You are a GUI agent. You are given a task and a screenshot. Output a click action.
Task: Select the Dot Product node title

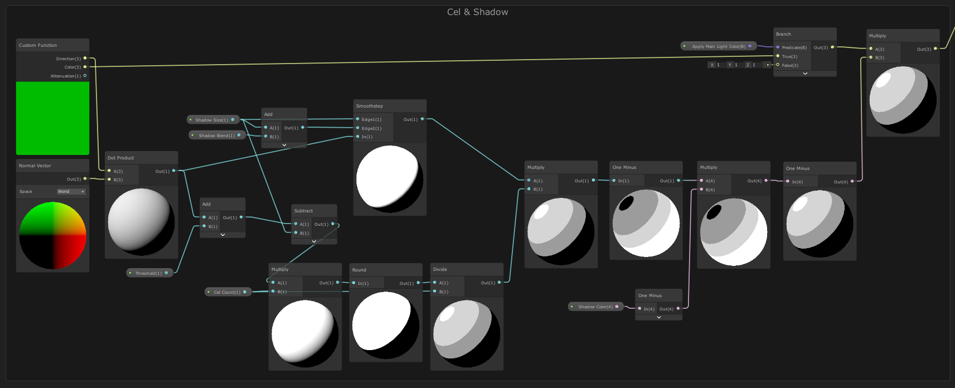point(121,158)
